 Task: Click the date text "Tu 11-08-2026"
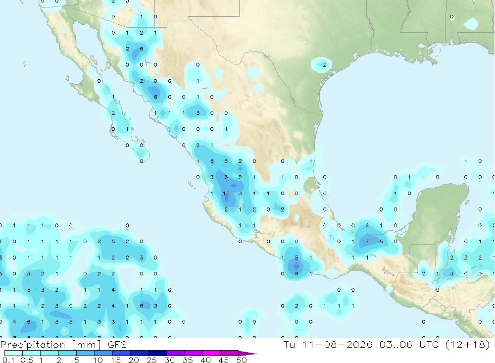[328, 344]
